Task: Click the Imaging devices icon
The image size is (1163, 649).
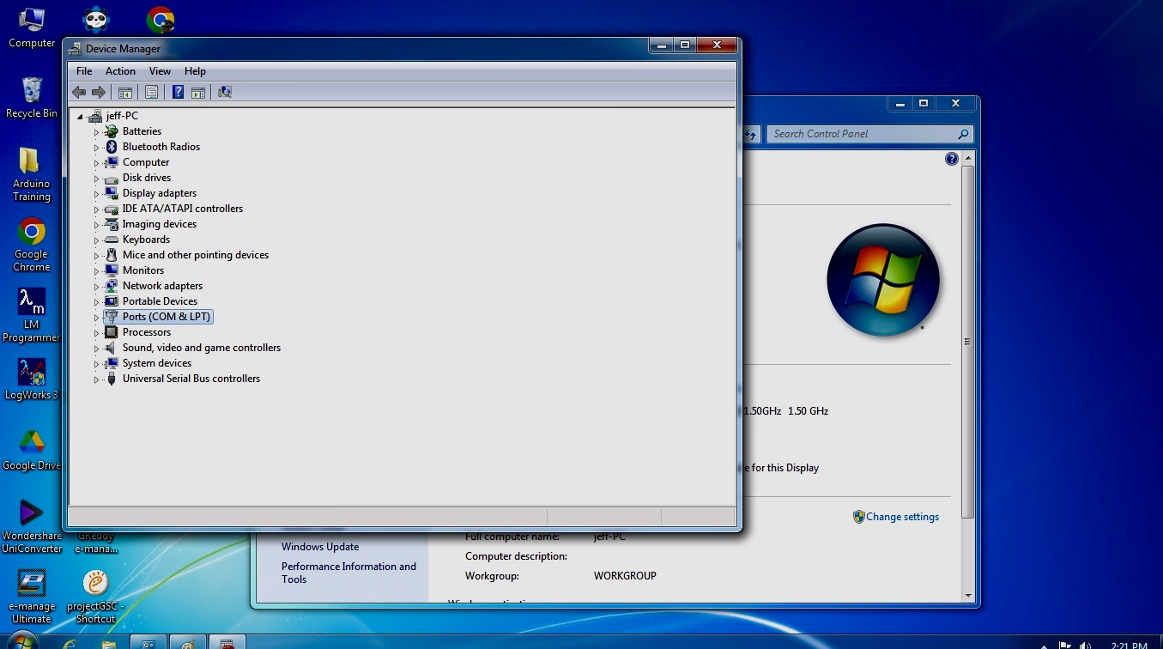Action: 111,224
